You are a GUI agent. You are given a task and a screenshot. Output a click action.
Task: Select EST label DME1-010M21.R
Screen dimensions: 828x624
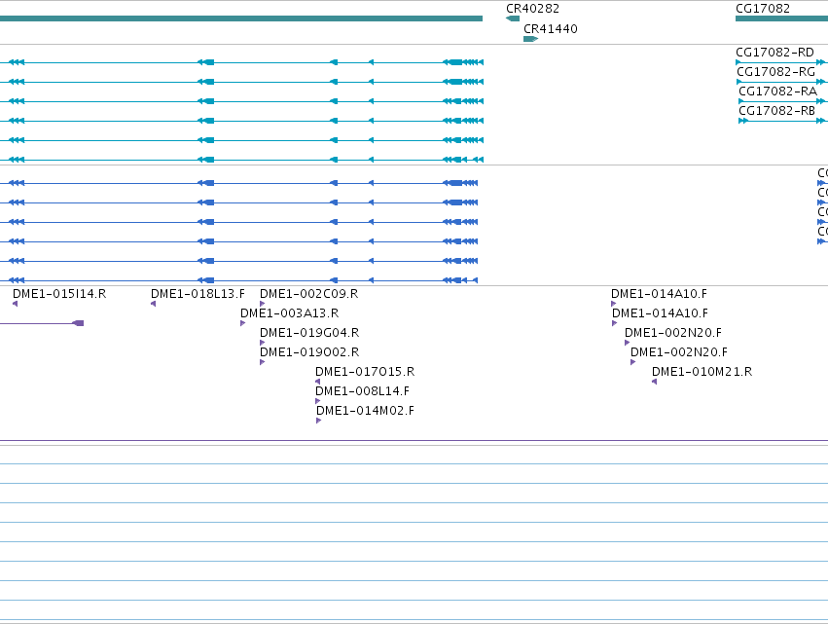pyautogui.click(x=702, y=372)
